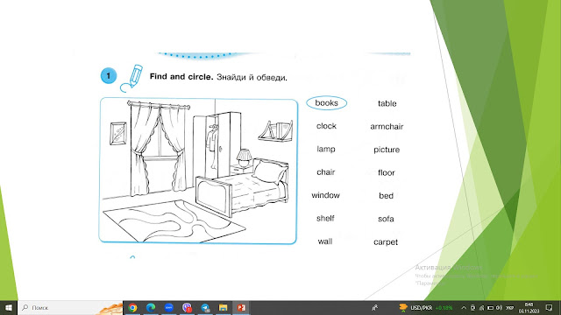Image resolution: width=561 pixels, height=315 pixels.
Task: Click the bedroom illustration image
Action: coord(198,171)
